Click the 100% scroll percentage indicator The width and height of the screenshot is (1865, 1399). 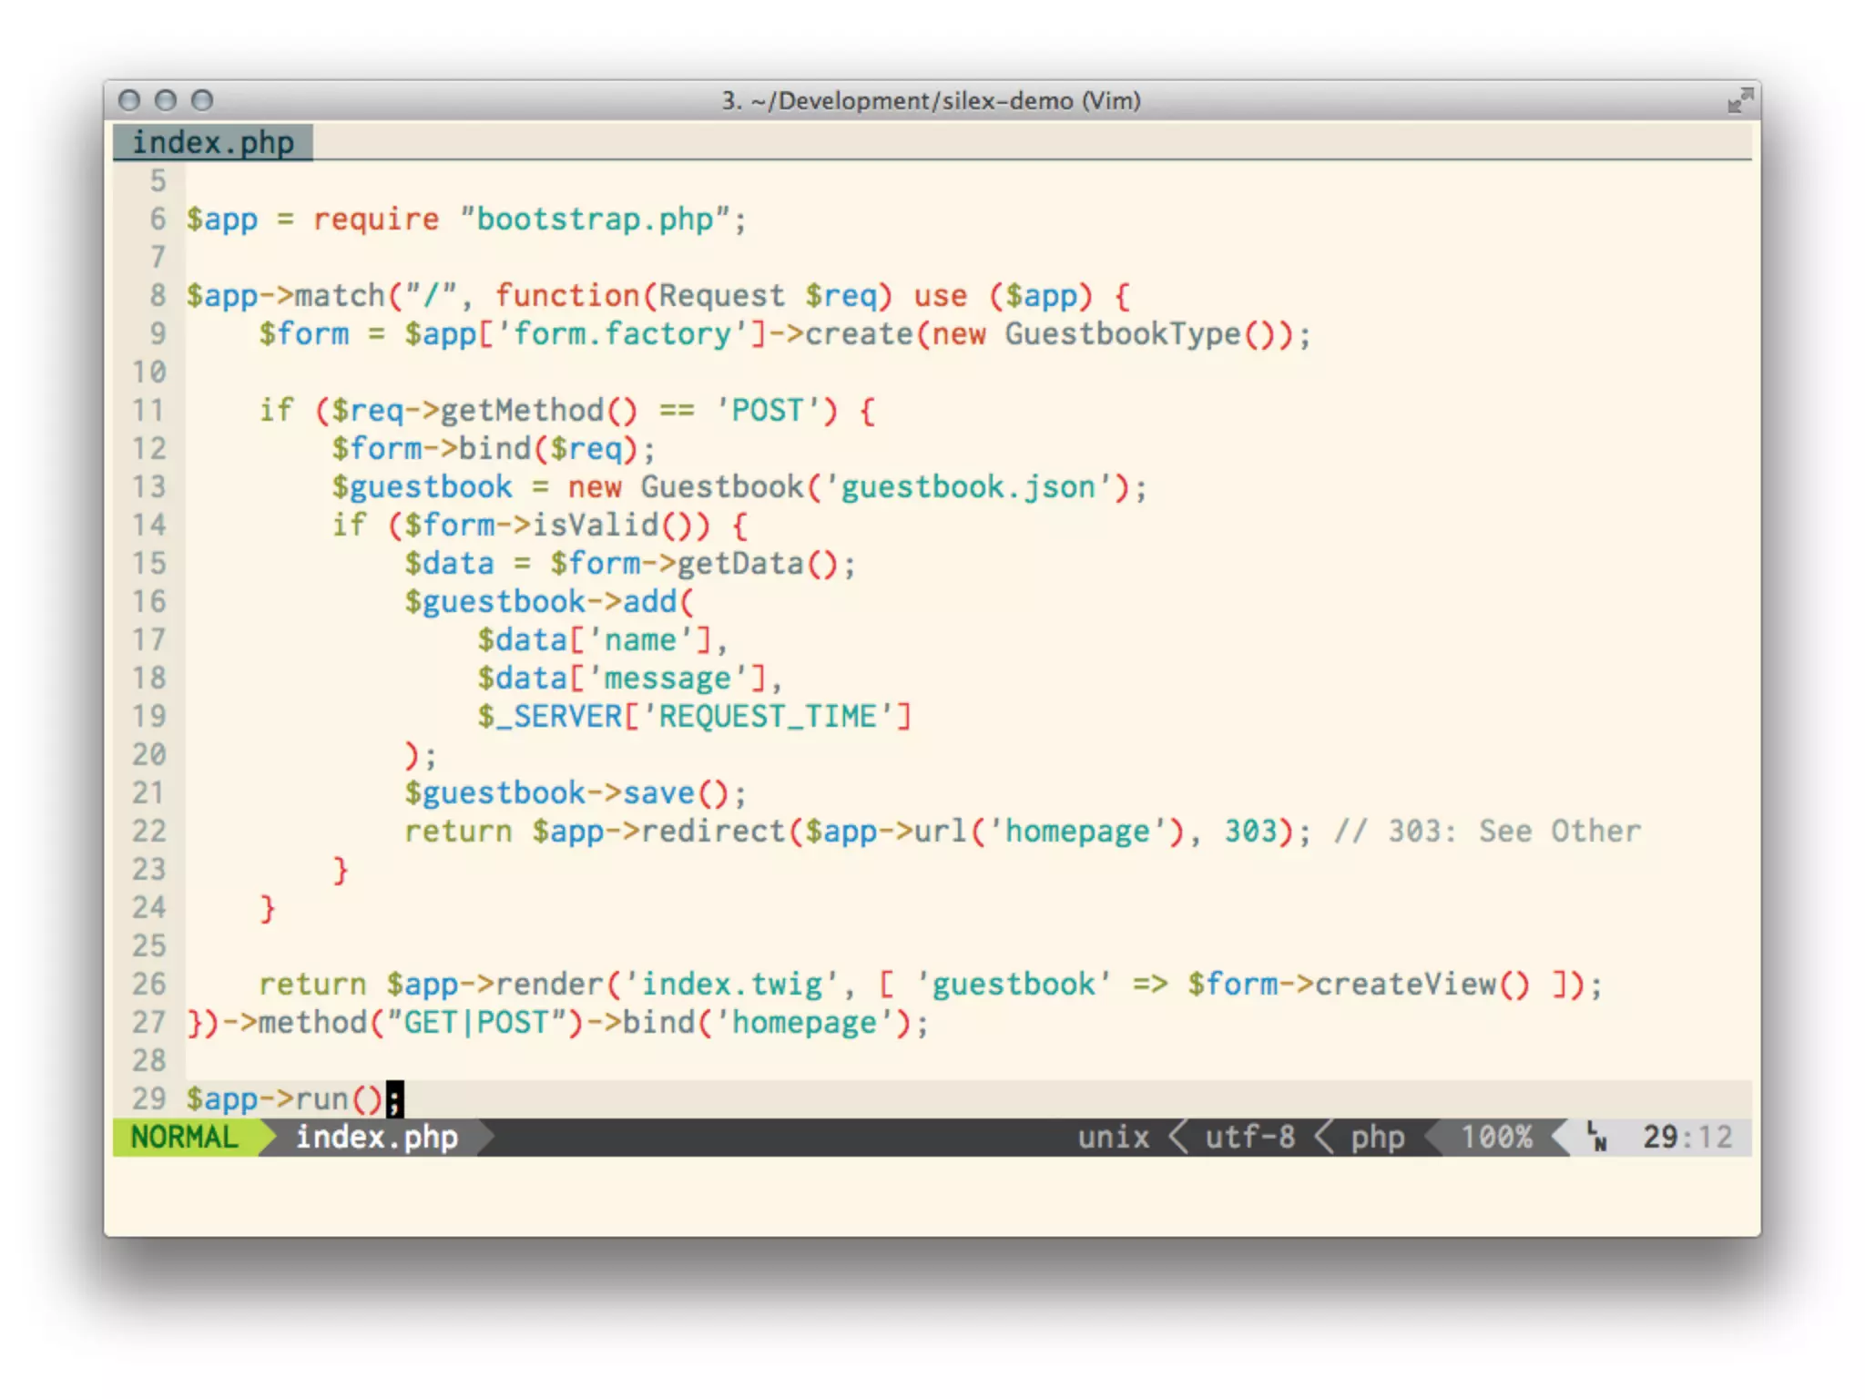pos(1496,1137)
